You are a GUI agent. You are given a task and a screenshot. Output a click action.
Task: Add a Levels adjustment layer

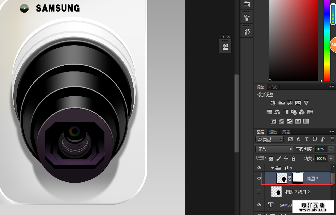[281, 103]
